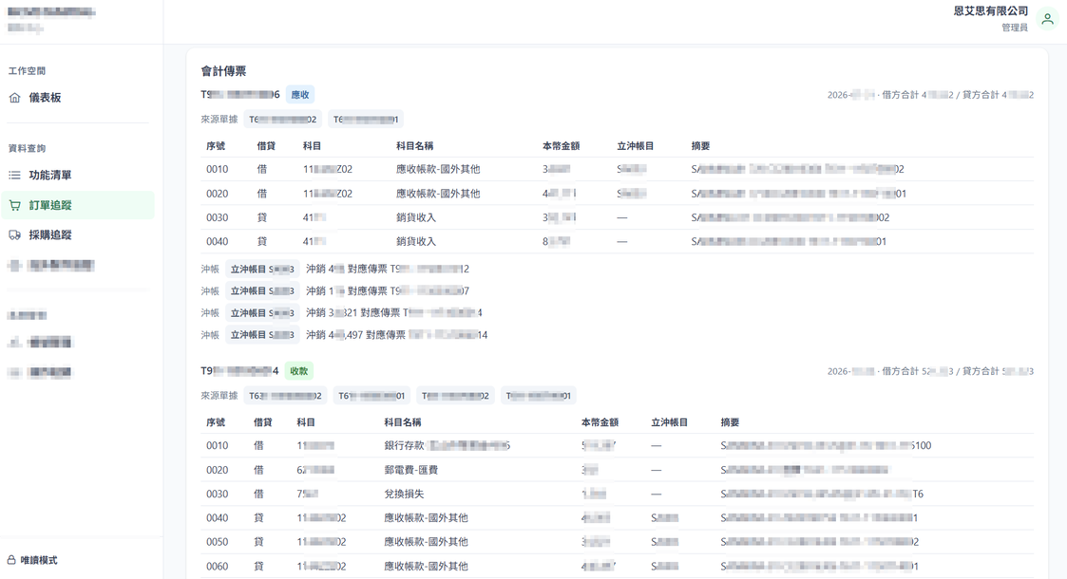Click the 資料查詢 sidebar section label

tap(27, 148)
